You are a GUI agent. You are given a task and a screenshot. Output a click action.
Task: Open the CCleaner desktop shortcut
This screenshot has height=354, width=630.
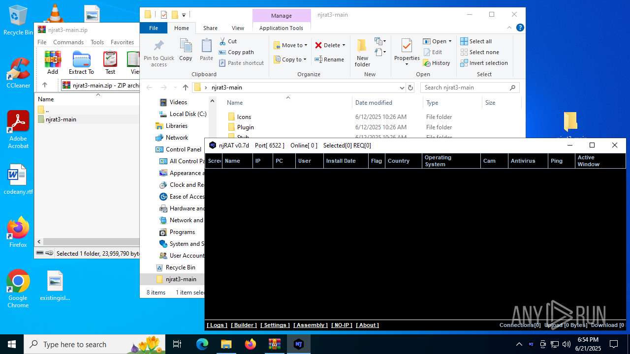pyautogui.click(x=18, y=73)
